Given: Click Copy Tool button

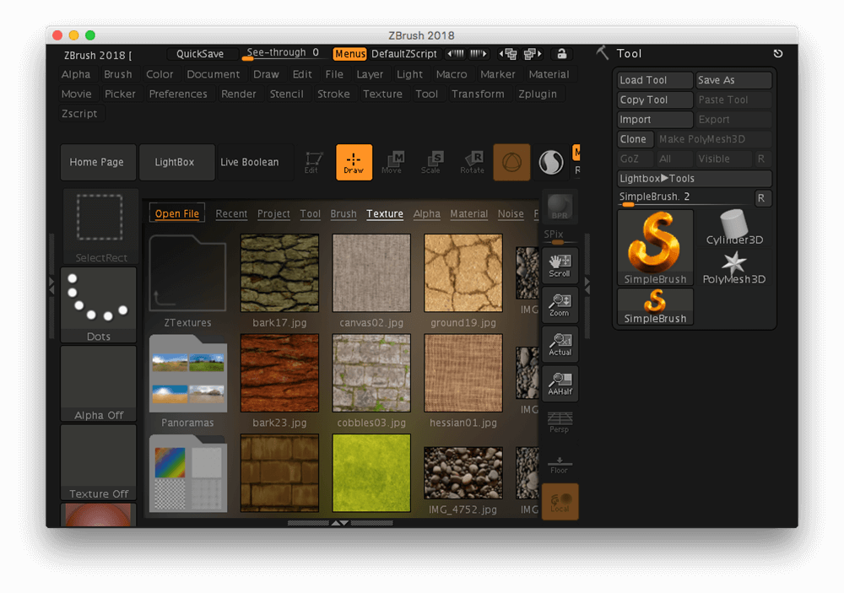Looking at the screenshot, I should click(x=655, y=100).
